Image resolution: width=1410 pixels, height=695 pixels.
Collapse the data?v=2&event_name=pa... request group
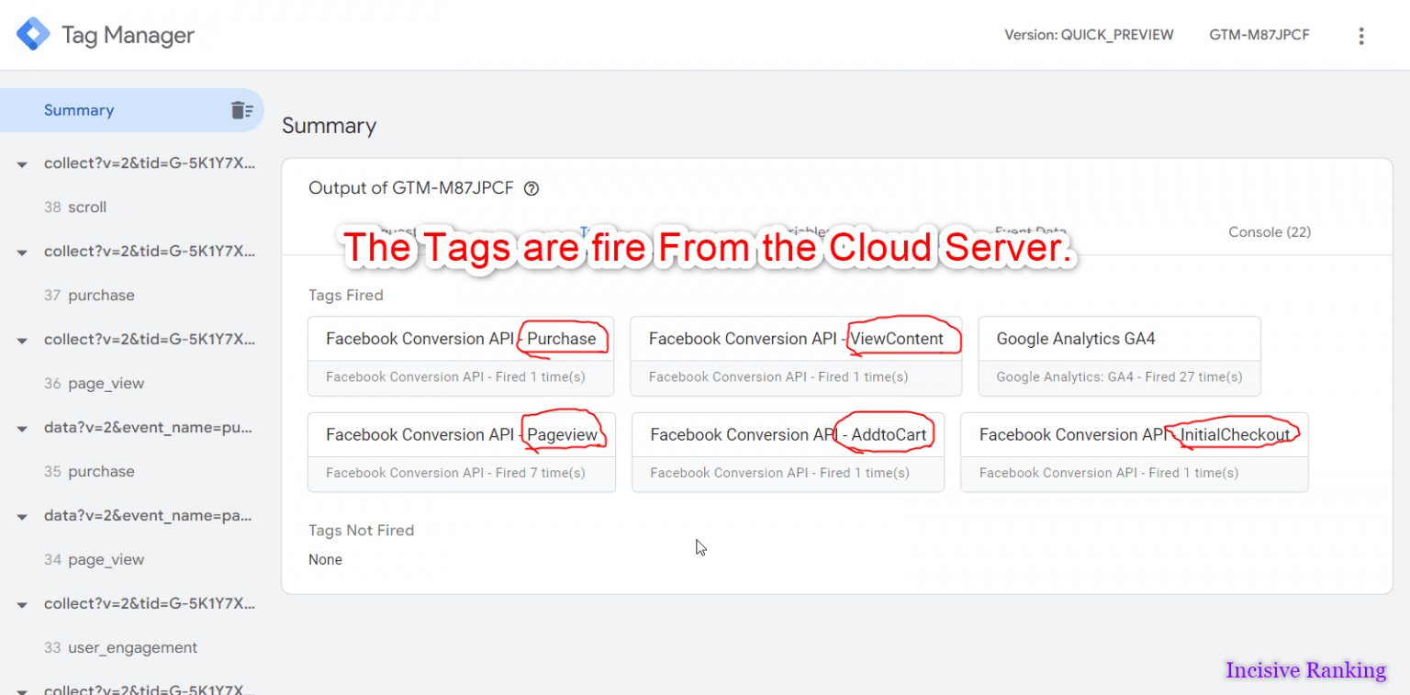coord(22,517)
